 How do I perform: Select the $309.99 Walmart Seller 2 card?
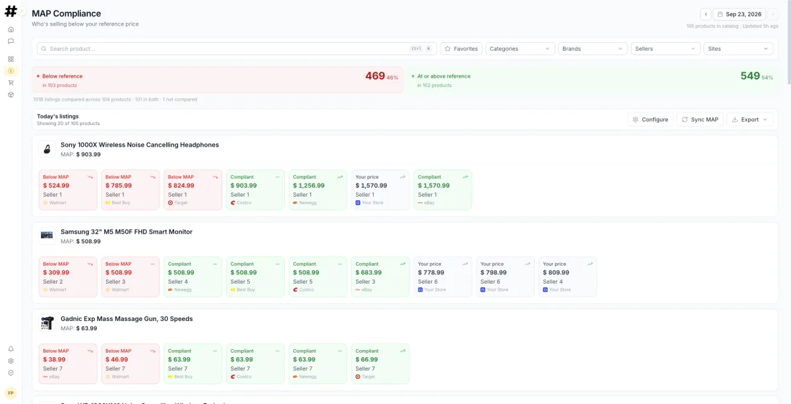(68, 277)
